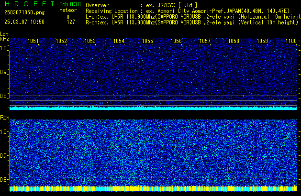Click the Rch 0.9 kHz axis label

click(x=4, y=155)
